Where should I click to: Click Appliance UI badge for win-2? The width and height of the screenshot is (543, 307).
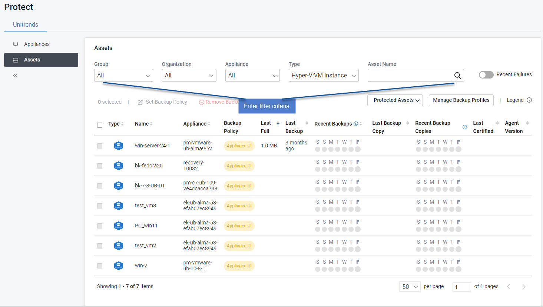coord(239,266)
